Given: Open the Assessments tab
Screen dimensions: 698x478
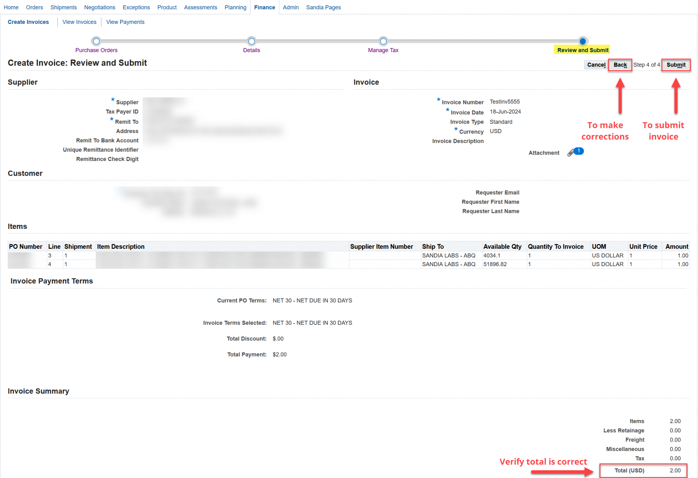Looking at the screenshot, I should coord(200,7).
